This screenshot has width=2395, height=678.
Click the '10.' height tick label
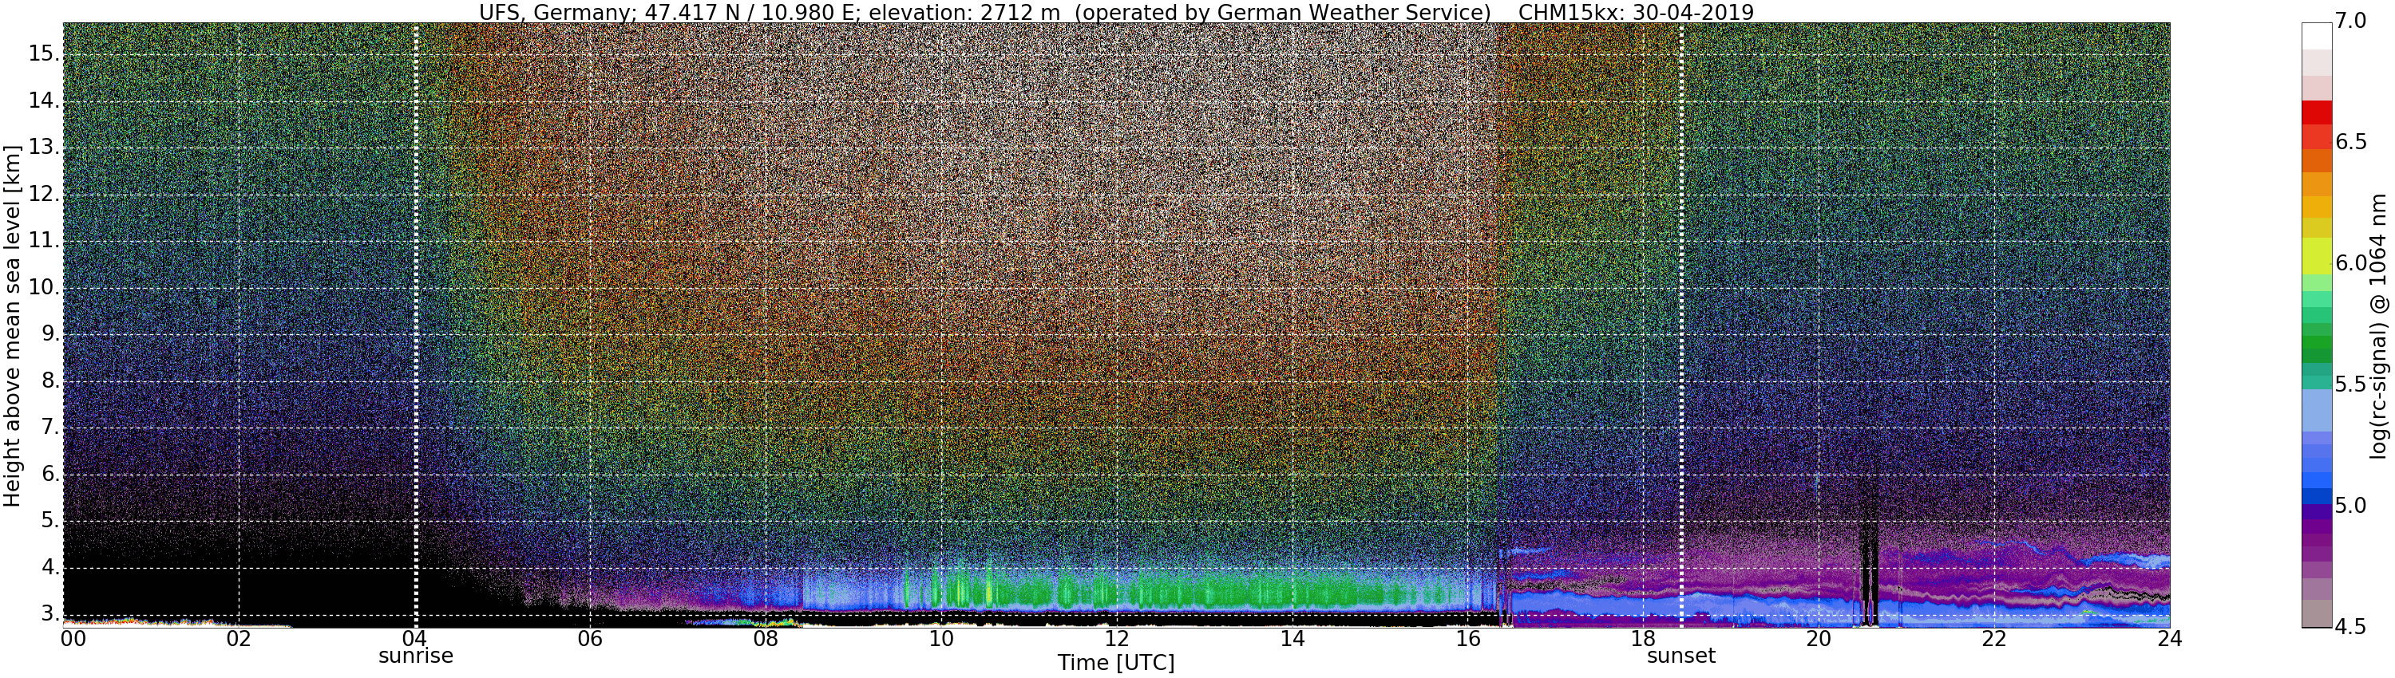43,287
